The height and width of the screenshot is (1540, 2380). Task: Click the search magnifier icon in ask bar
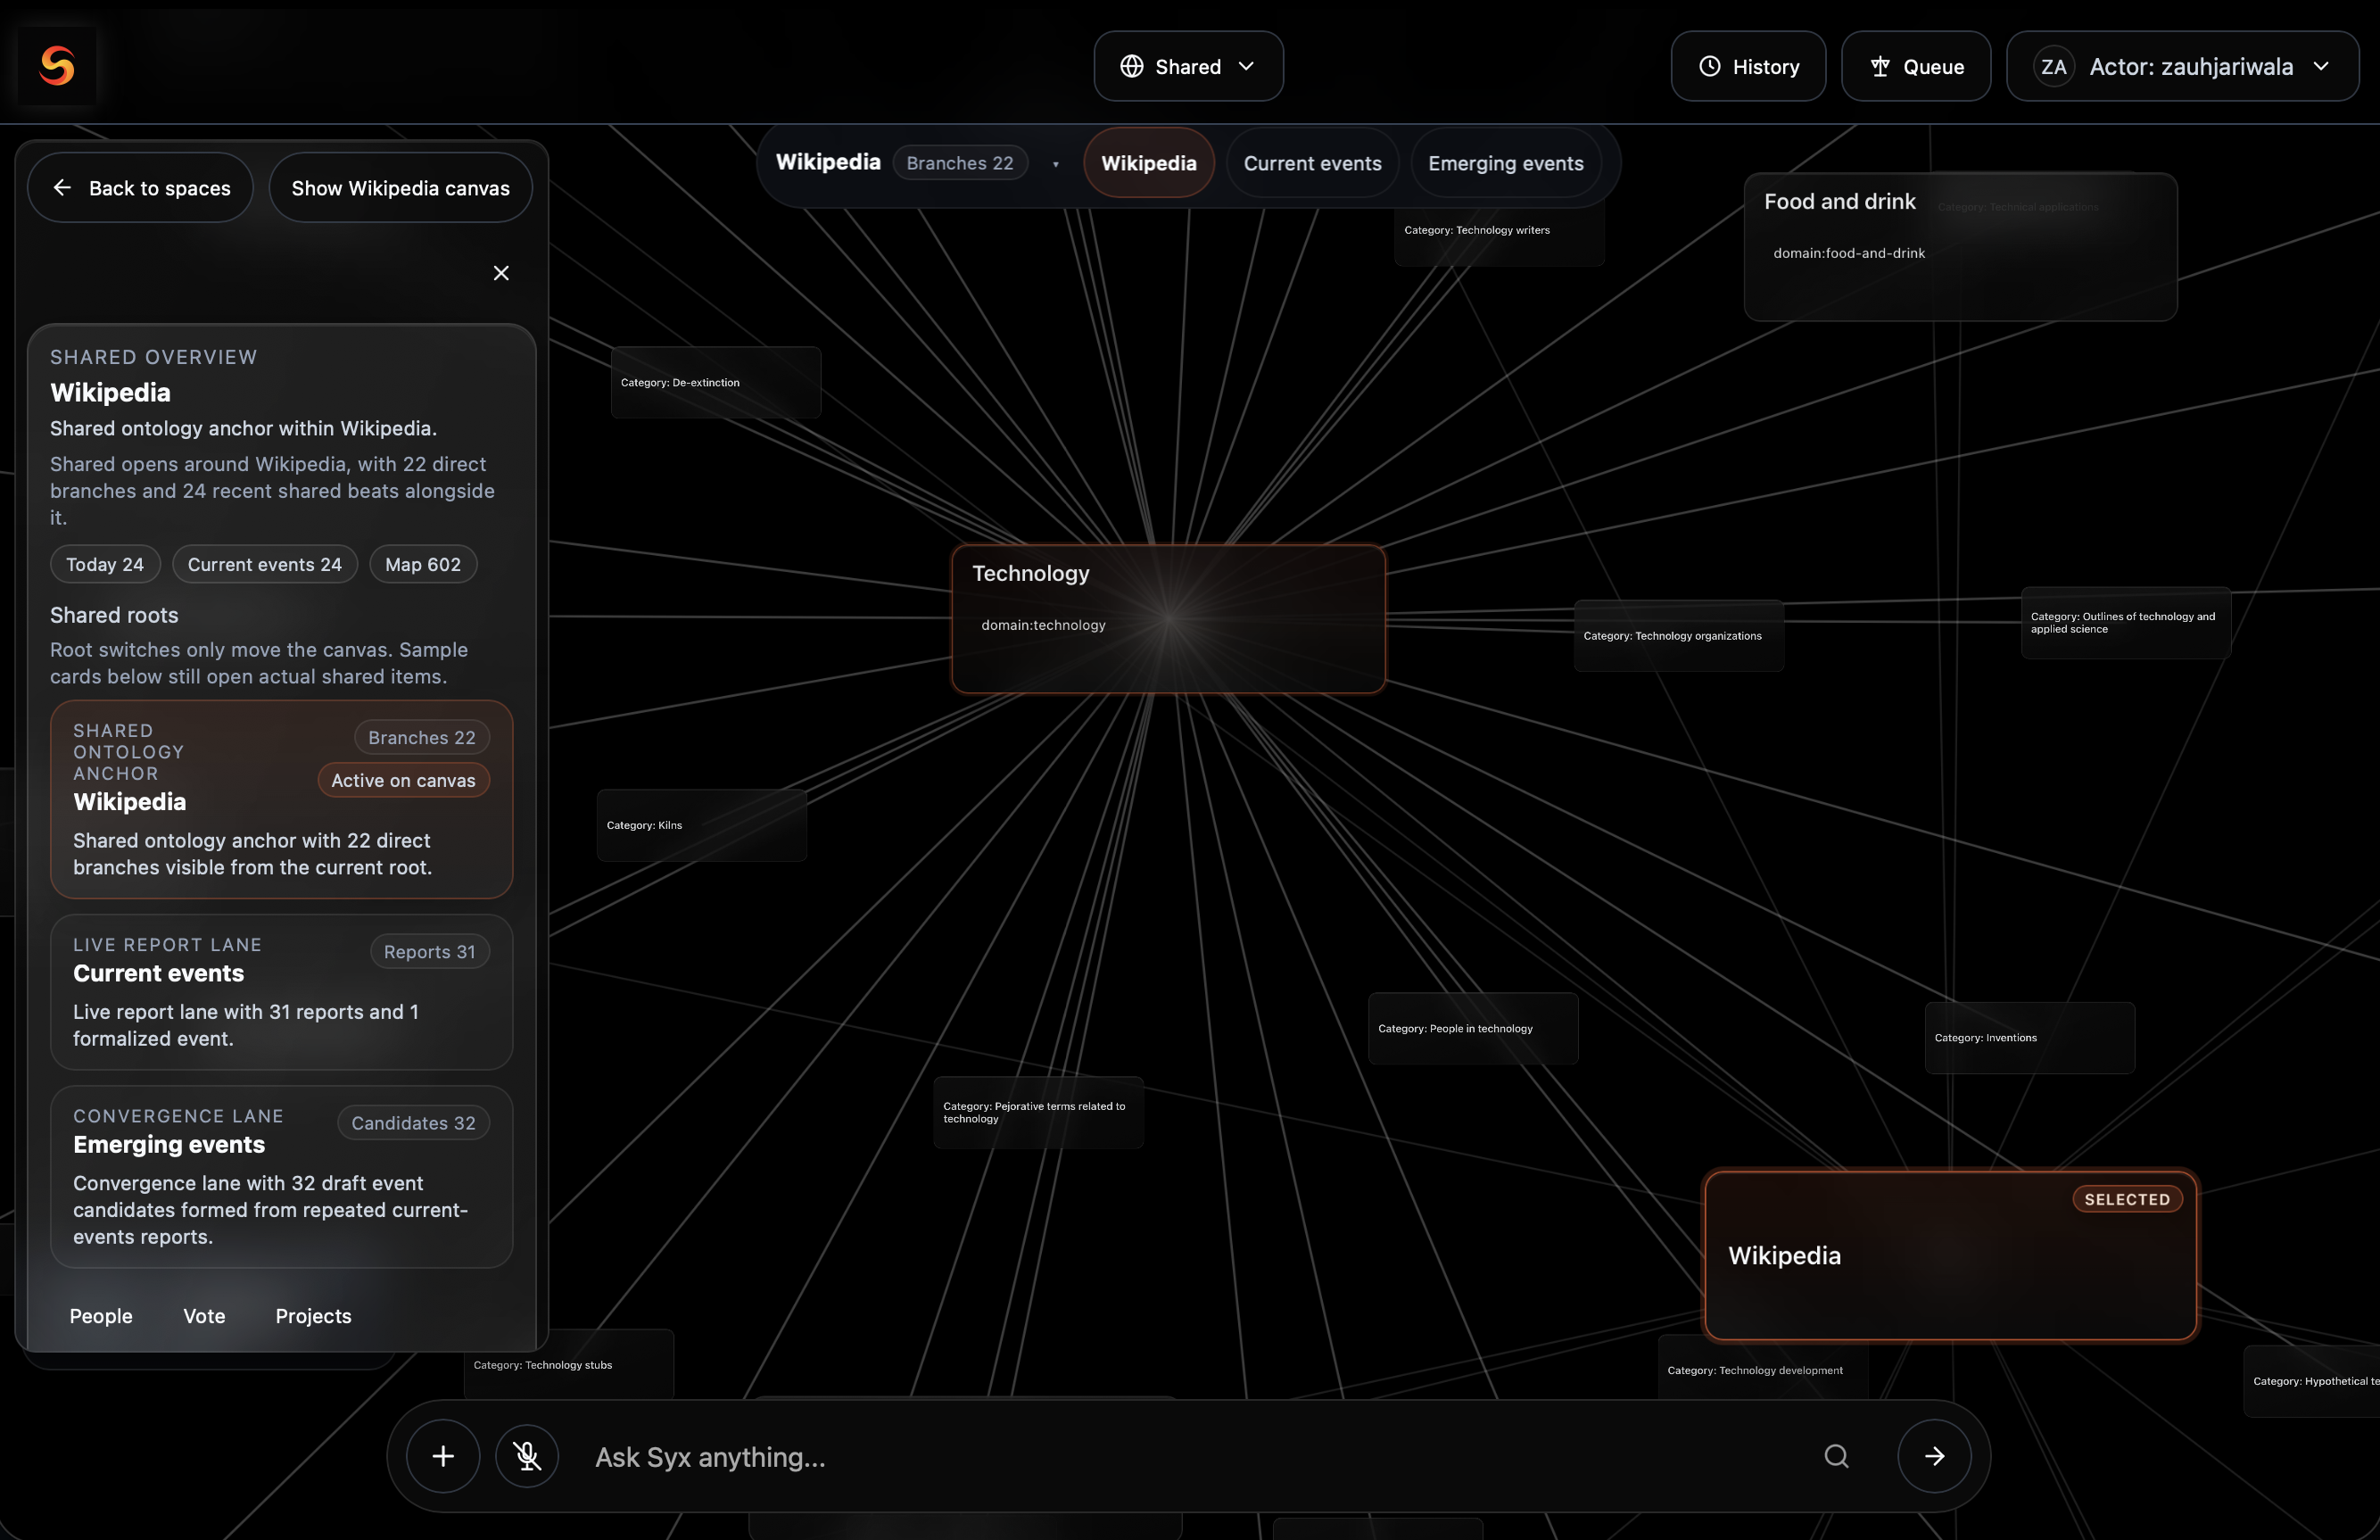pos(1836,1456)
